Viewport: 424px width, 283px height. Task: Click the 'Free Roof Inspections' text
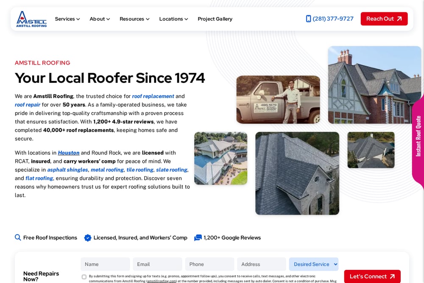(50, 238)
